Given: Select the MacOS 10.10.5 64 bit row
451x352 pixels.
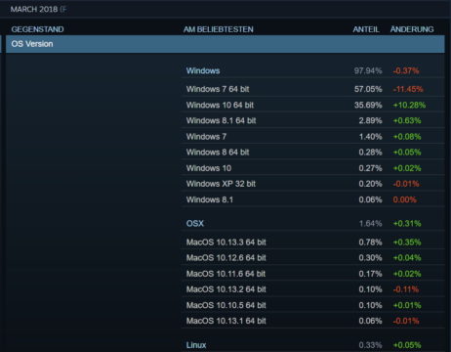Looking at the screenshot, I should pos(313,305).
